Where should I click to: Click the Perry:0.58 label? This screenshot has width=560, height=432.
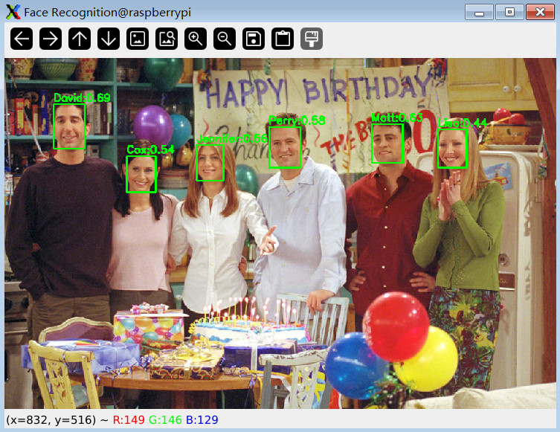pyautogui.click(x=297, y=120)
